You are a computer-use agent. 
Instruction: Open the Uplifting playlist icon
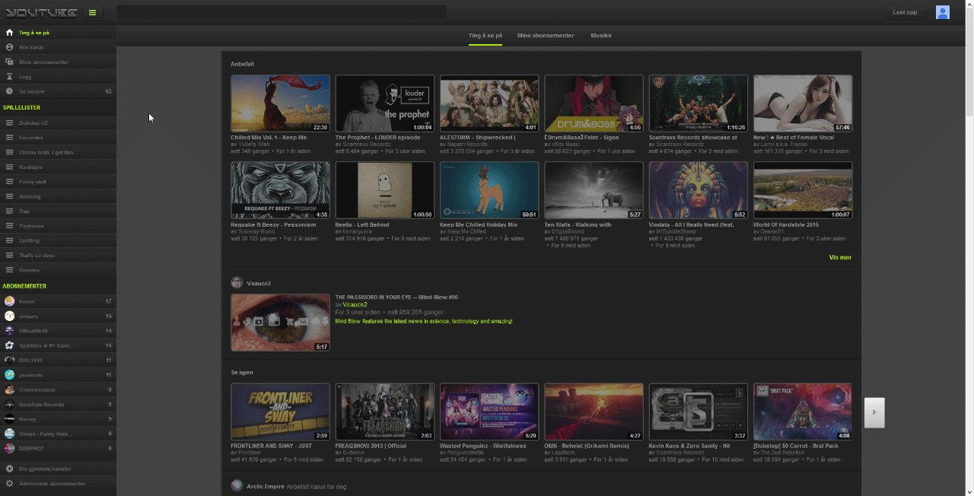point(9,240)
